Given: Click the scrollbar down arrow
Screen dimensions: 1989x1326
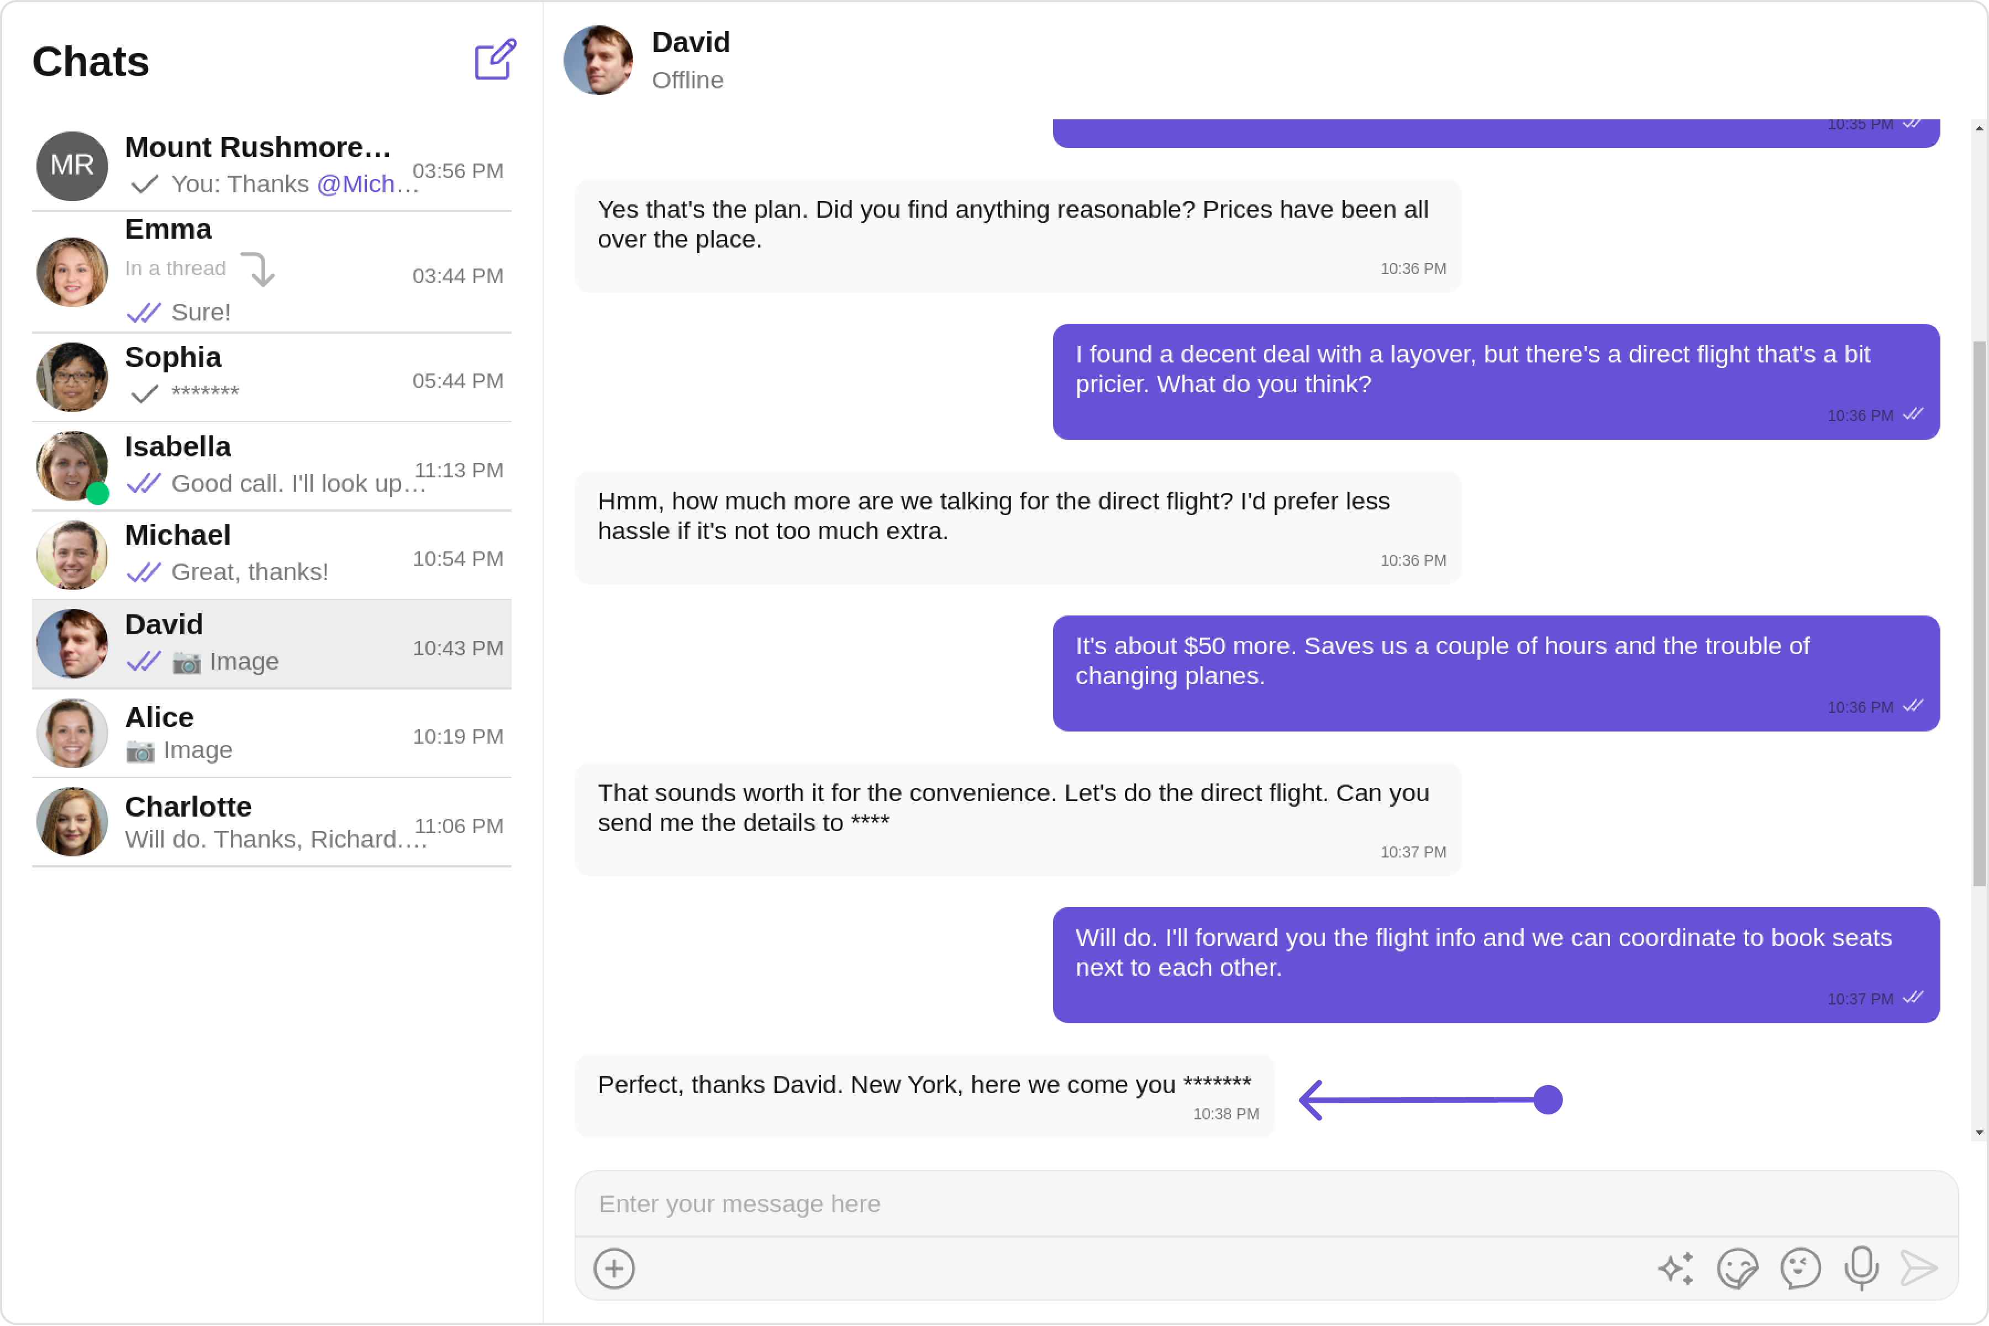Looking at the screenshot, I should [x=1979, y=1132].
